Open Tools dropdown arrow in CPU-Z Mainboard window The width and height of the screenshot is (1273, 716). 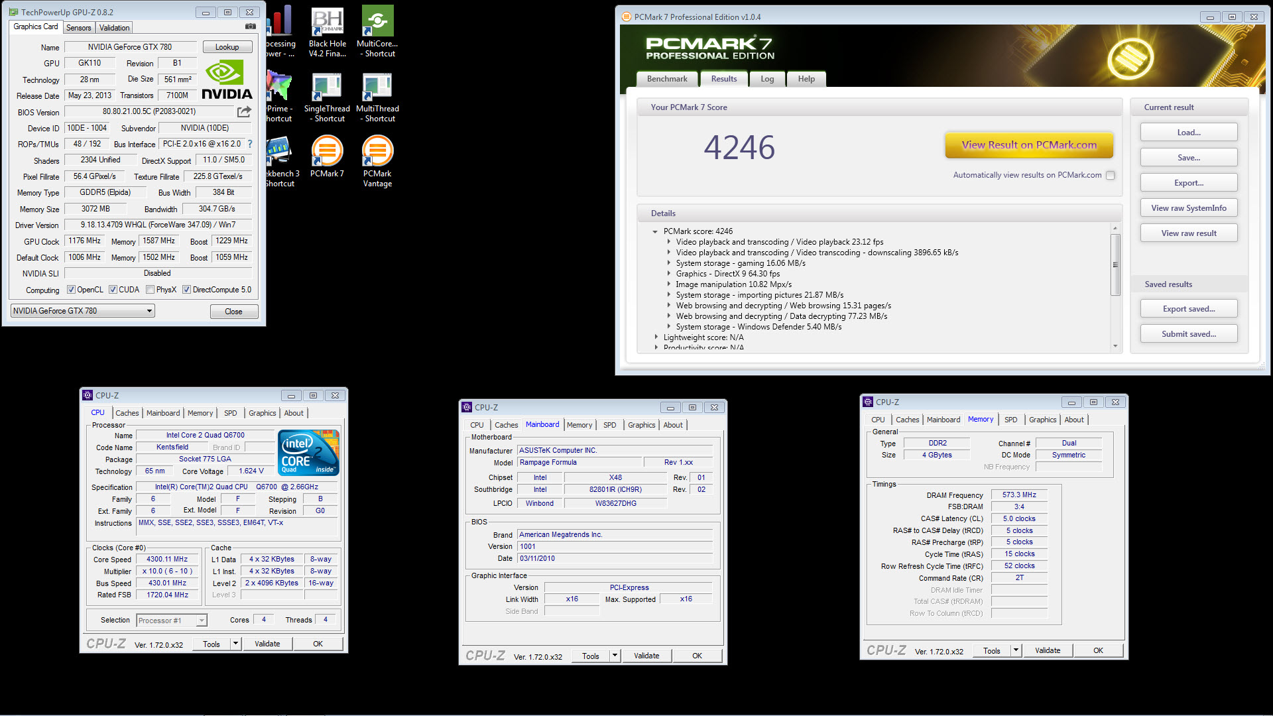pyautogui.click(x=615, y=656)
